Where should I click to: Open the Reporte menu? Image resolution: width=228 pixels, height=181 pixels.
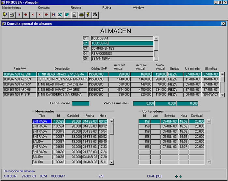pyautogui.click(x=76, y=7)
